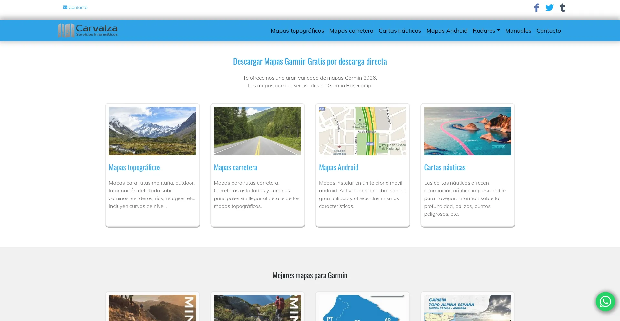This screenshot has width=620, height=321.
Task: Click the Mejores mapas para Garmin heading
Action: [x=310, y=275]
